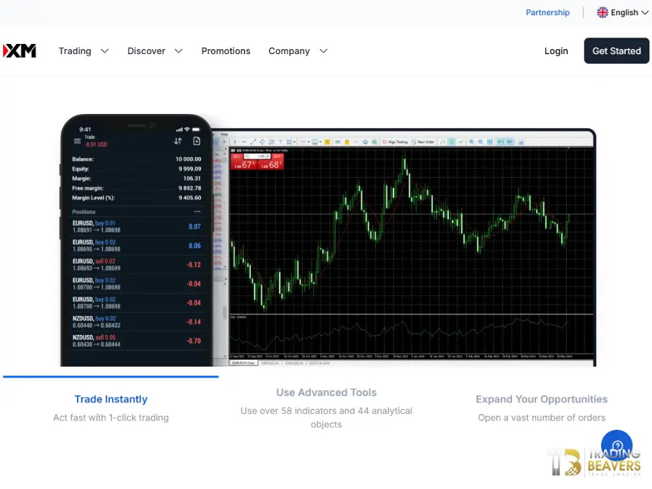The width and height of the screenshot is (652, 489).
Task: Tap the hamburger menu icon on phone
Action: pos(77,141)
